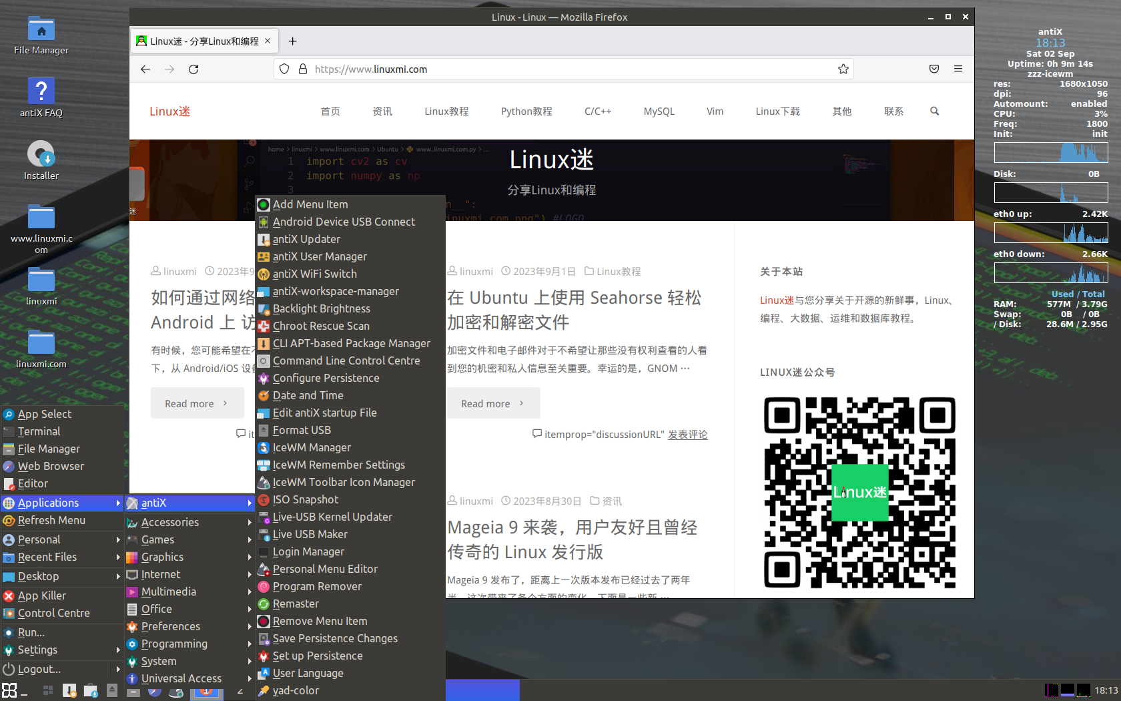Open the Mageia 9 article headline

coord(573,539)
